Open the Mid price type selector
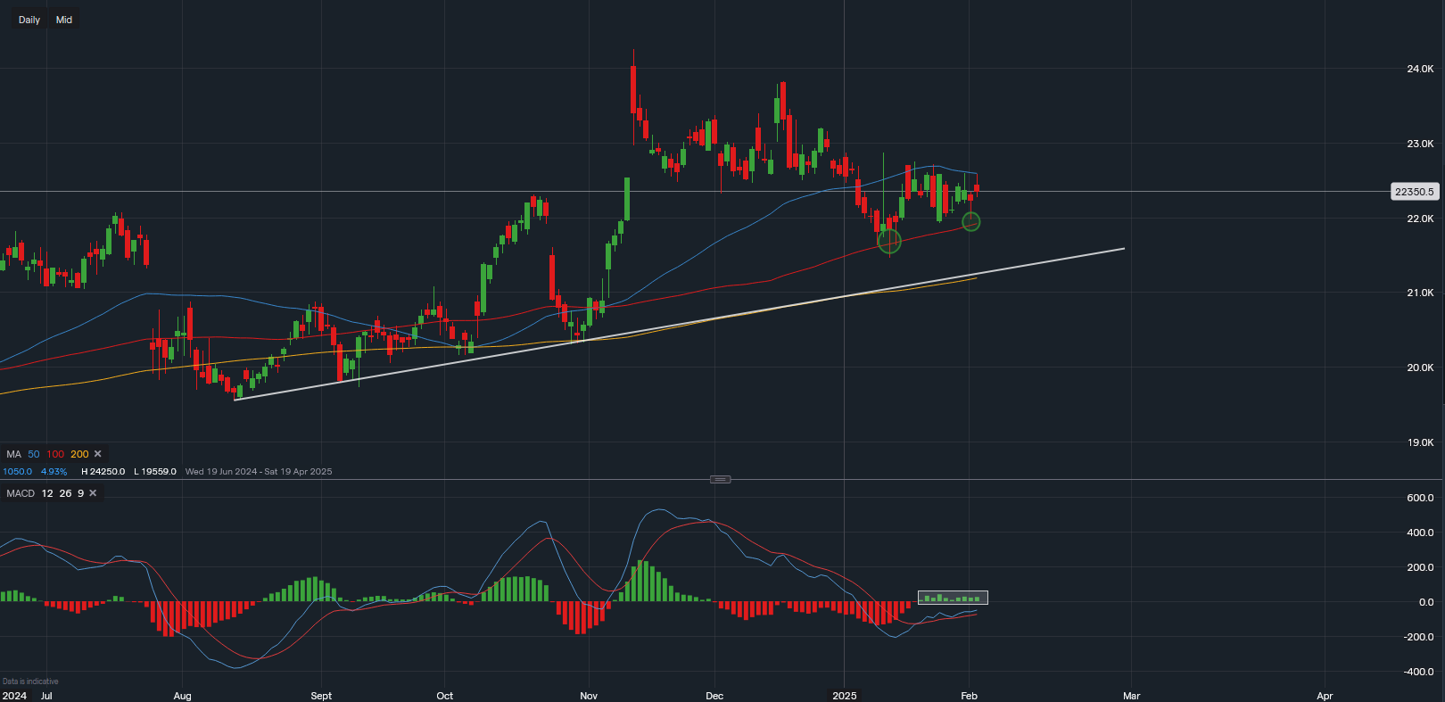Screen dimensions: 1445x702 [64, 20]
